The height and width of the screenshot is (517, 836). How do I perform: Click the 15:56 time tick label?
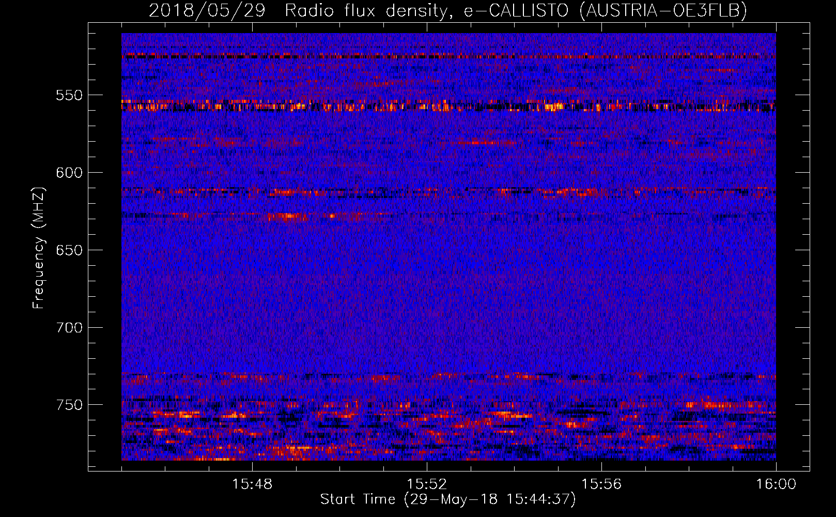pos(601,484)
